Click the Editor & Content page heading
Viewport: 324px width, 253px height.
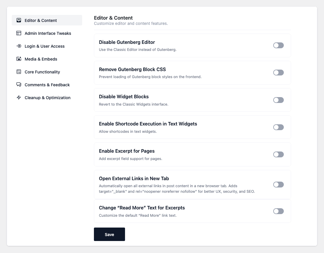(x=113, y=18)
